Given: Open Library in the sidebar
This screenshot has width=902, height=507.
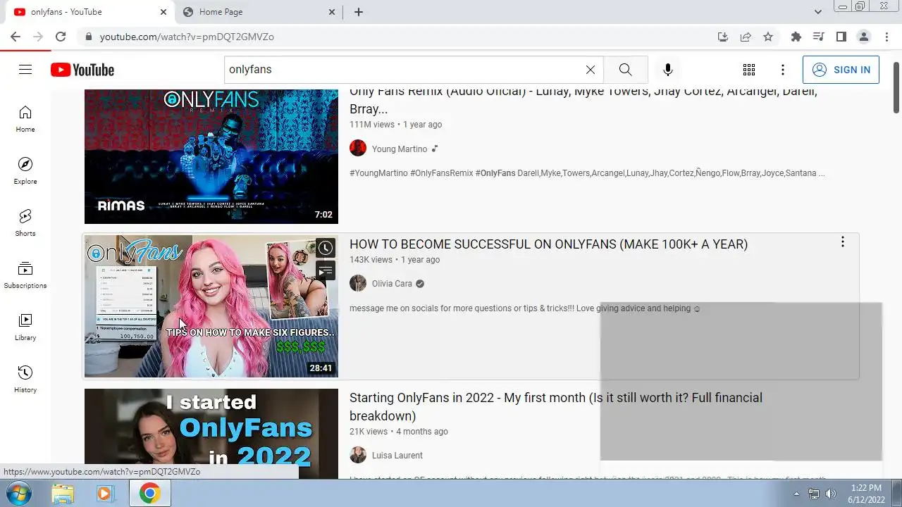Looking at the screenshot, I should [25, 327].
